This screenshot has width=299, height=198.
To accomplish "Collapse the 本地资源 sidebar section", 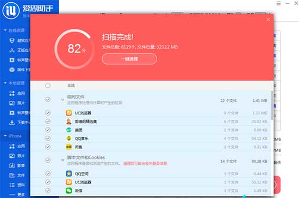I will pyautogui.click(x=5, y=83).
